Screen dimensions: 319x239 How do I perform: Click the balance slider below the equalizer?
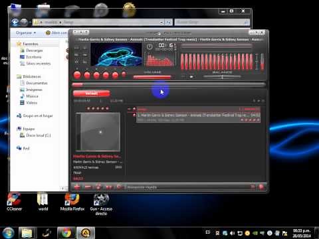pyautogui.click(x=222, y=76)
